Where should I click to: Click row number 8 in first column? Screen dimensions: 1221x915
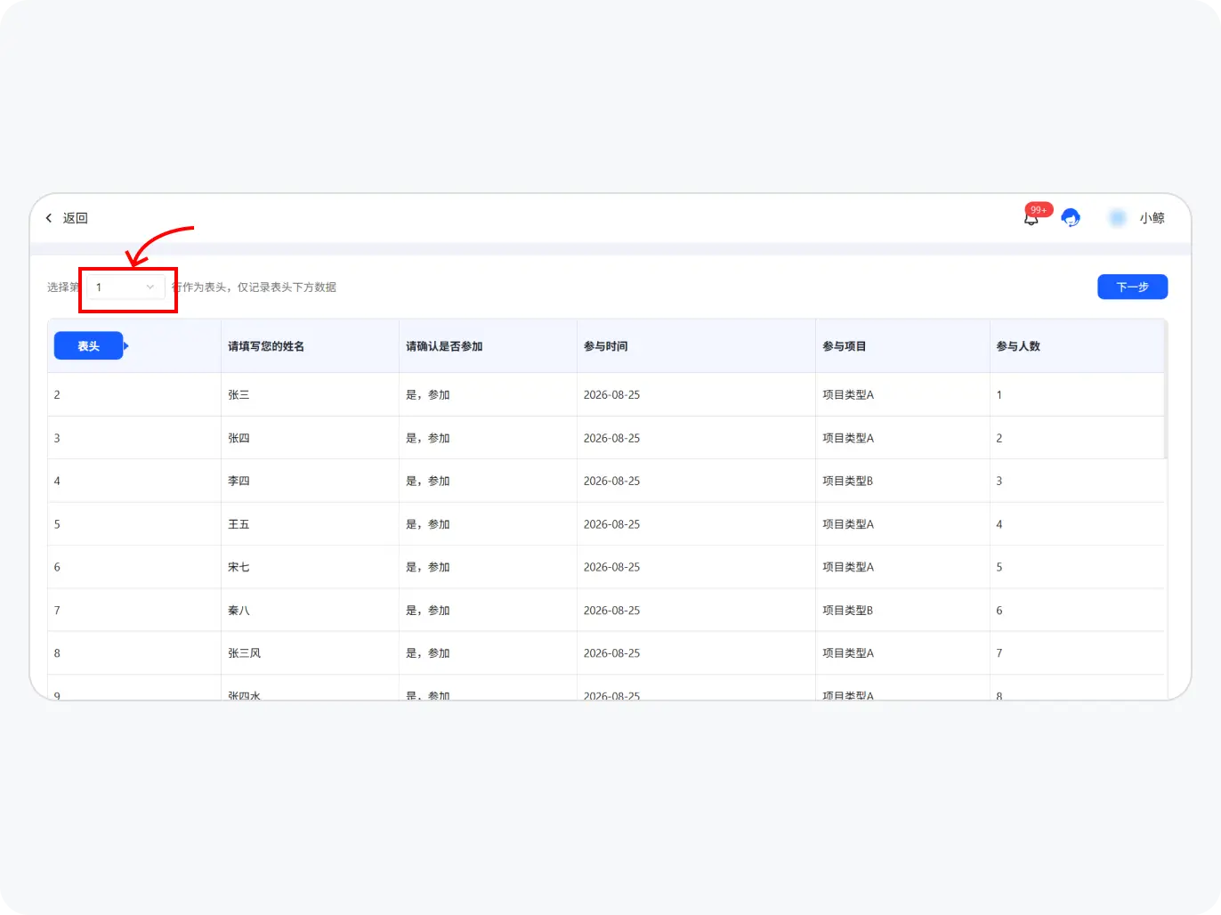(x=57, y=653)
